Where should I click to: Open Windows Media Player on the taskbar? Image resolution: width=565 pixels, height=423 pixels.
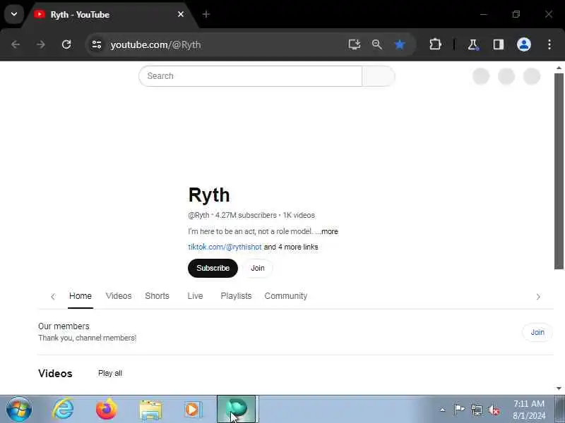(x=194, y=410)
